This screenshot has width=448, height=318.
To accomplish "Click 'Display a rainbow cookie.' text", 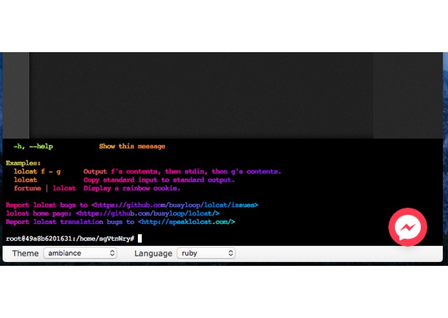I will pyautogui.click(x=131, y=188).
